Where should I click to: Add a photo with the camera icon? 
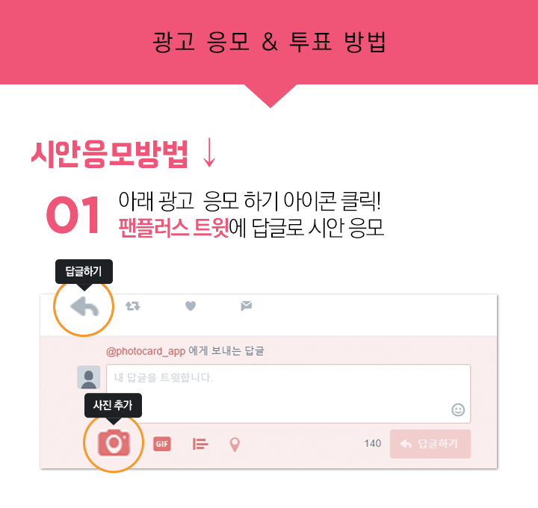point(114,443)
